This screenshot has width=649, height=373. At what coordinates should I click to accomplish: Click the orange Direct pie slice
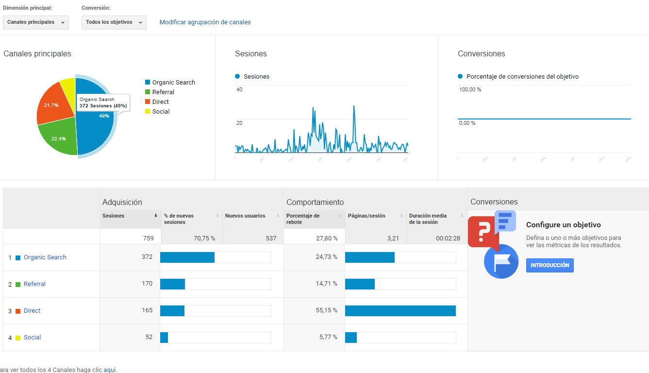pos(52,104)
